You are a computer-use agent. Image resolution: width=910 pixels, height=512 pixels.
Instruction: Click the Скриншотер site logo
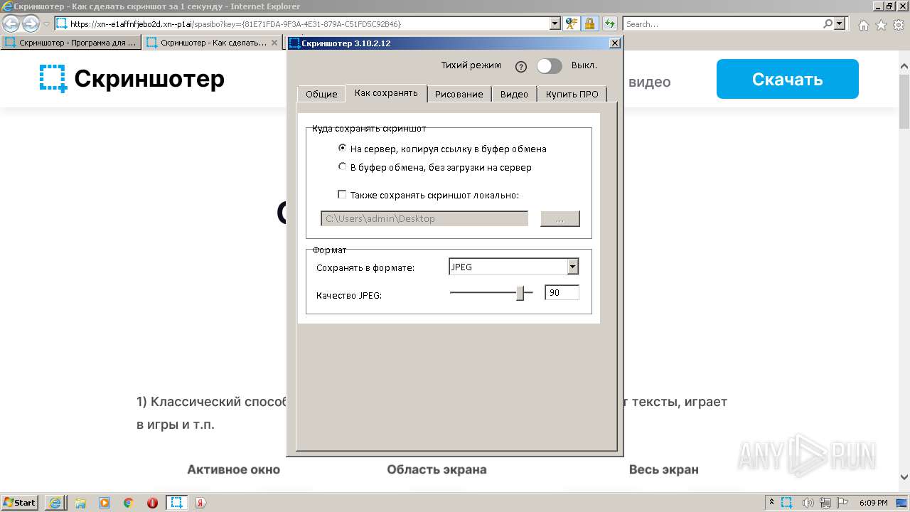coord(132,78)
